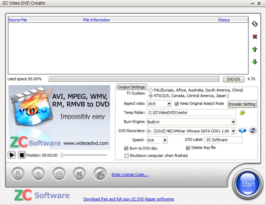Click the add video file icon

tap(255, 24)
